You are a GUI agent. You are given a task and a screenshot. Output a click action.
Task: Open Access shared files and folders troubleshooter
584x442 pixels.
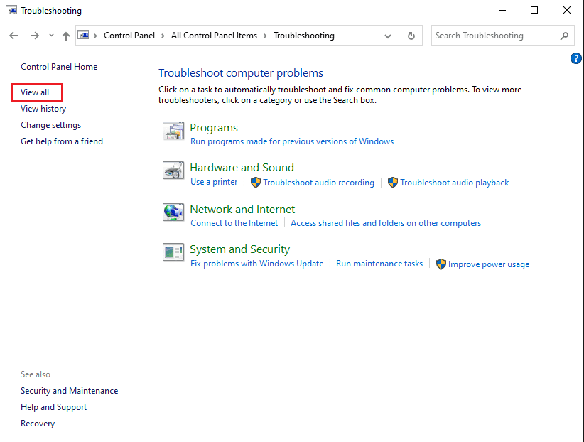pyautogui.click(x=386, y=223)
